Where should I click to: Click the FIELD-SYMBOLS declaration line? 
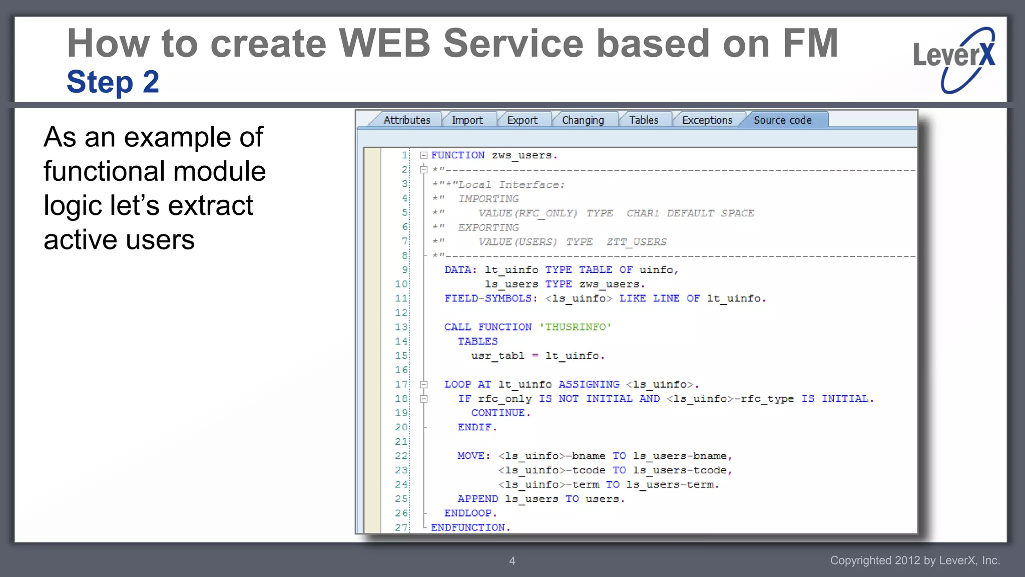click(x=605, y=299)
